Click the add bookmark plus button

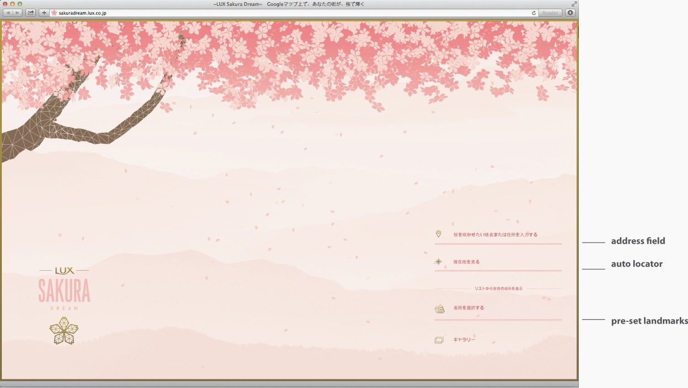click(44, 13)
